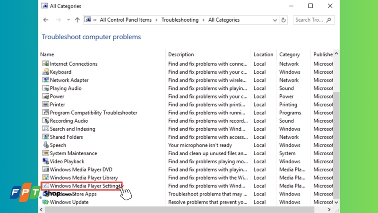Select the Video Playback row name
Screen dimensions: 378x213
(x=67, y=161)
